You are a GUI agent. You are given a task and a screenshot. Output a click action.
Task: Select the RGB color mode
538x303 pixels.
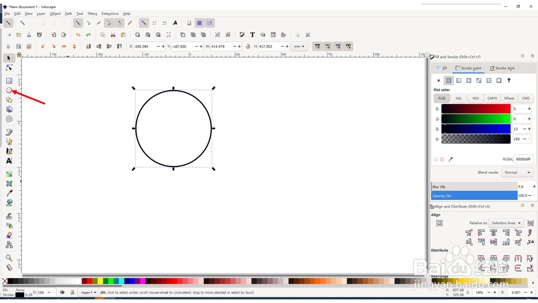click(442, 98)
